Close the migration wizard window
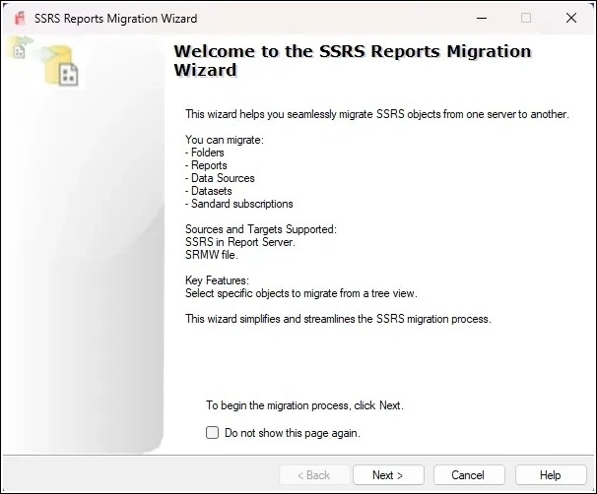The width and height of the screenshot is (597, 494). pos(571,19)
